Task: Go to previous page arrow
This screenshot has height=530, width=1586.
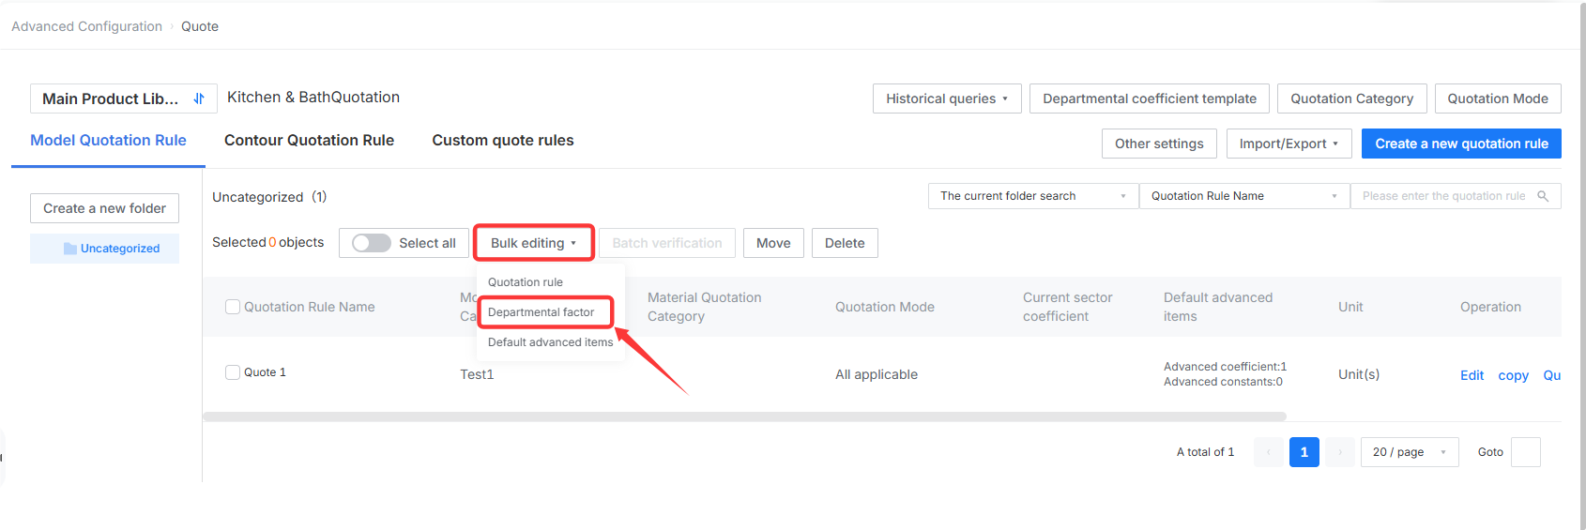Action: (x=1268, y=452)
